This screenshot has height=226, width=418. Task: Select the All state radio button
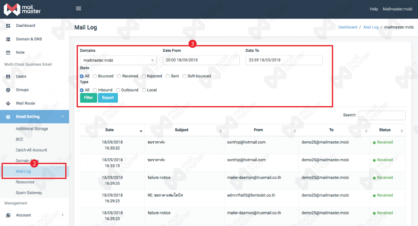(82, 76)
